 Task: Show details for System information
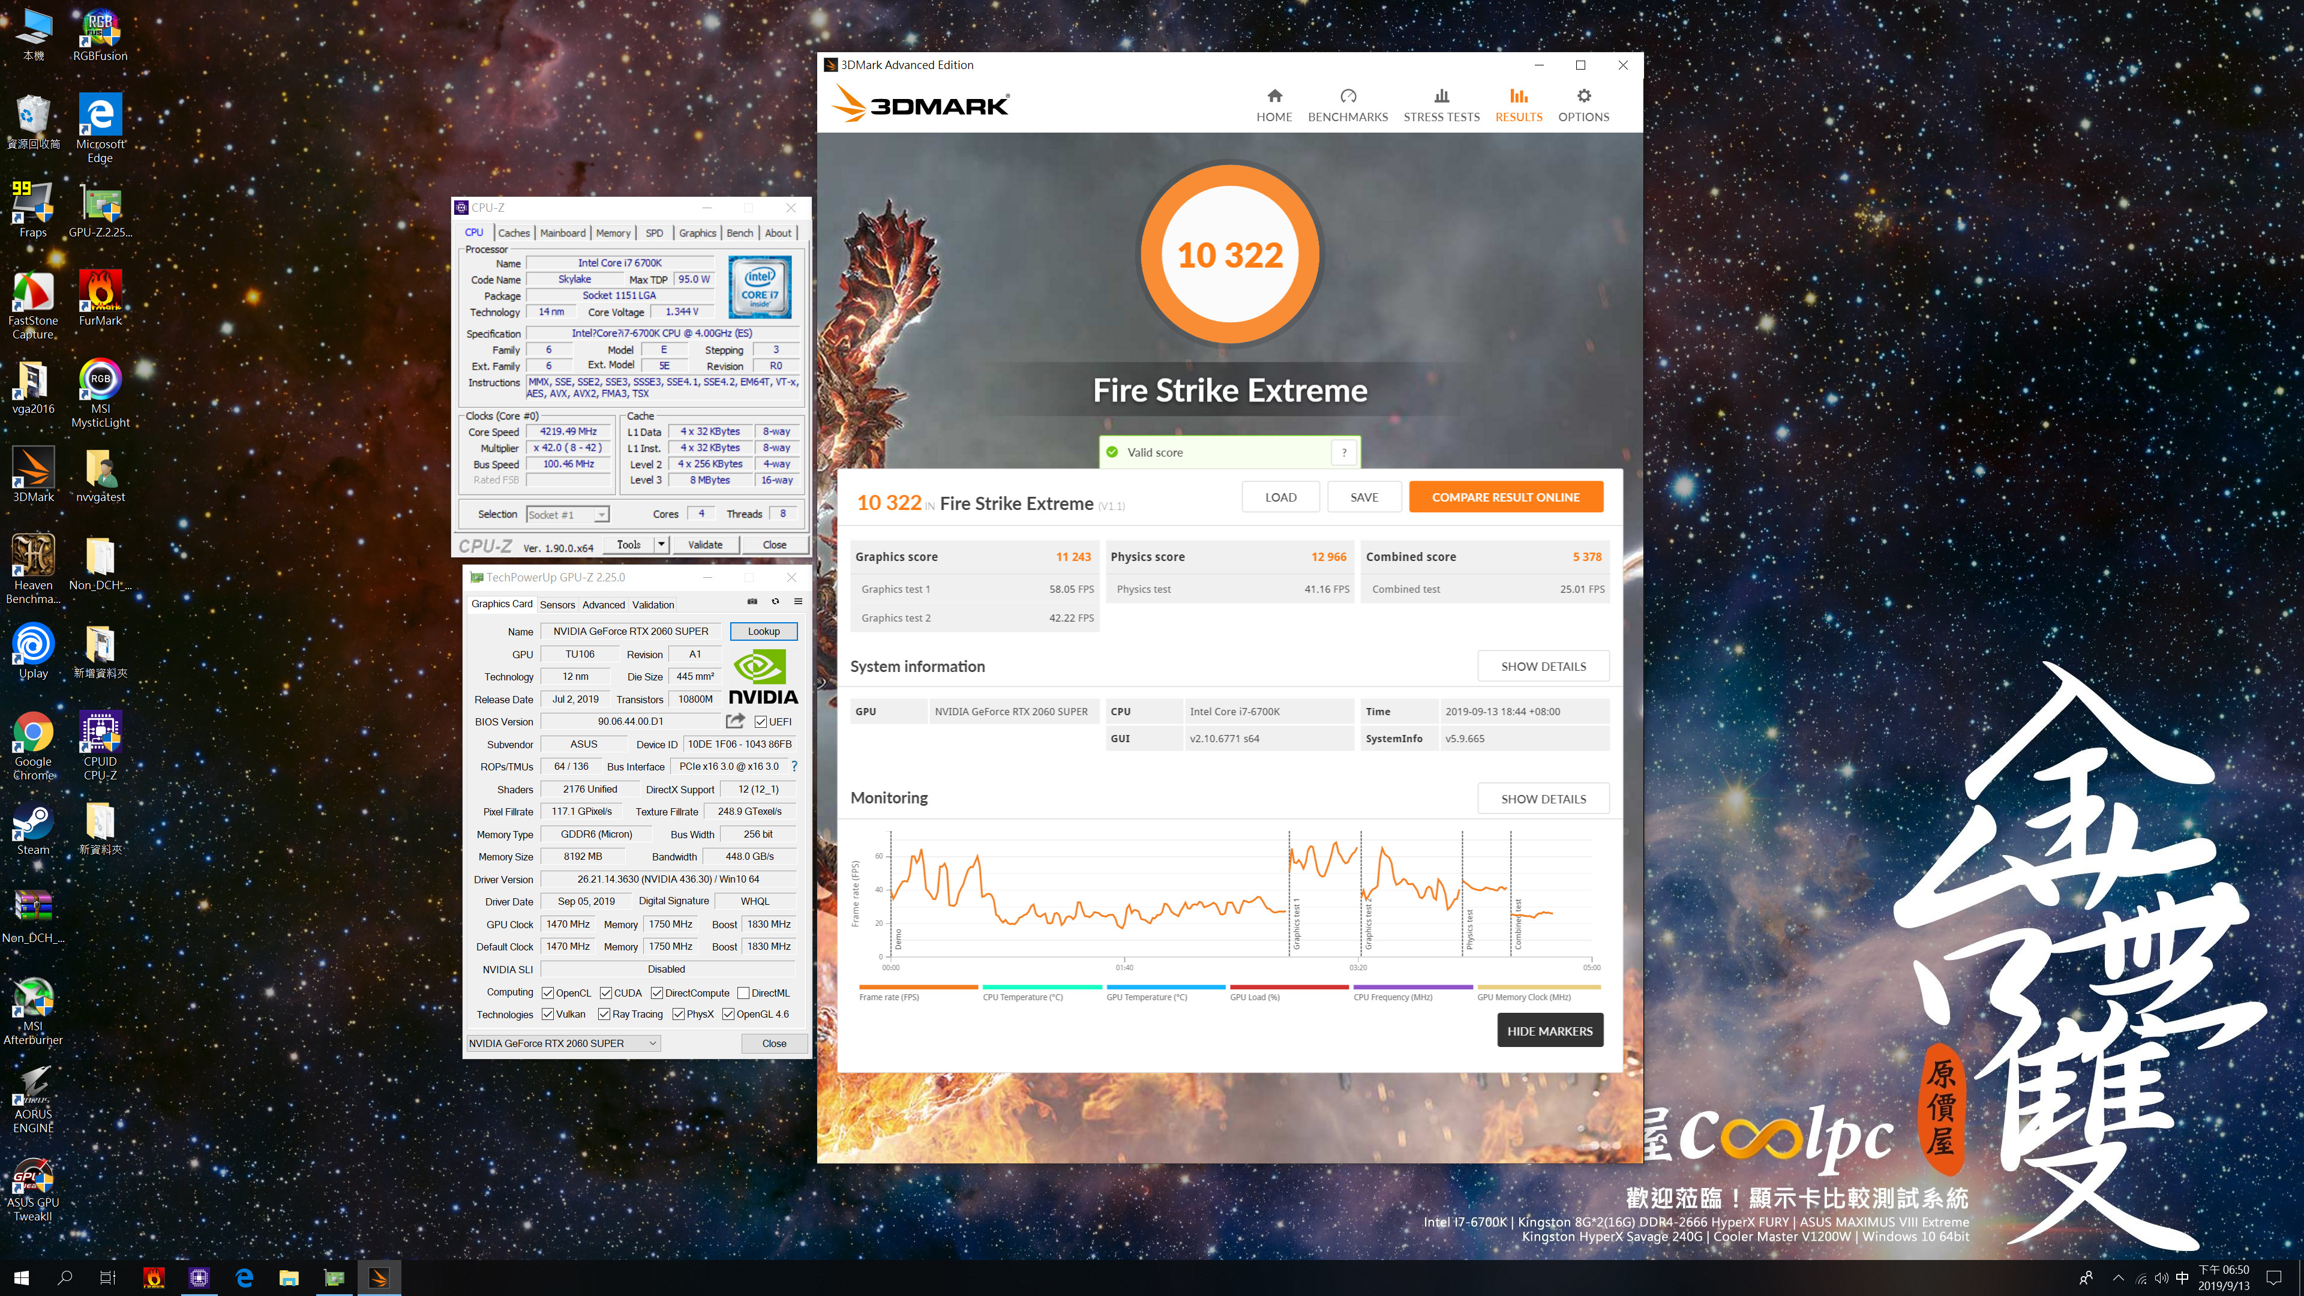pyautogui.click(x=1543, y=667)
